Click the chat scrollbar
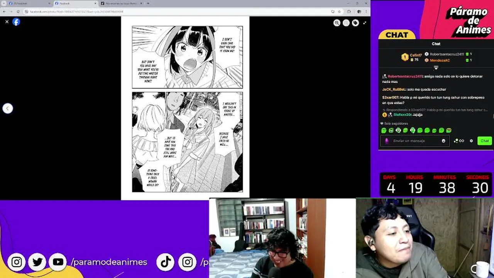Image resolution: width=494 pixels, height=278 pixels. 493,116
